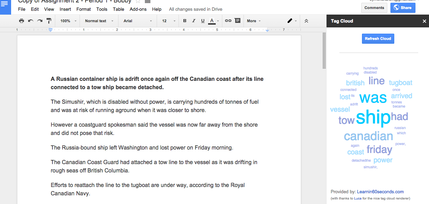Add a comment using toolbar comment icon
This screenshot has width=429, height=204.
pyautogui.click(x=238, y=21)
